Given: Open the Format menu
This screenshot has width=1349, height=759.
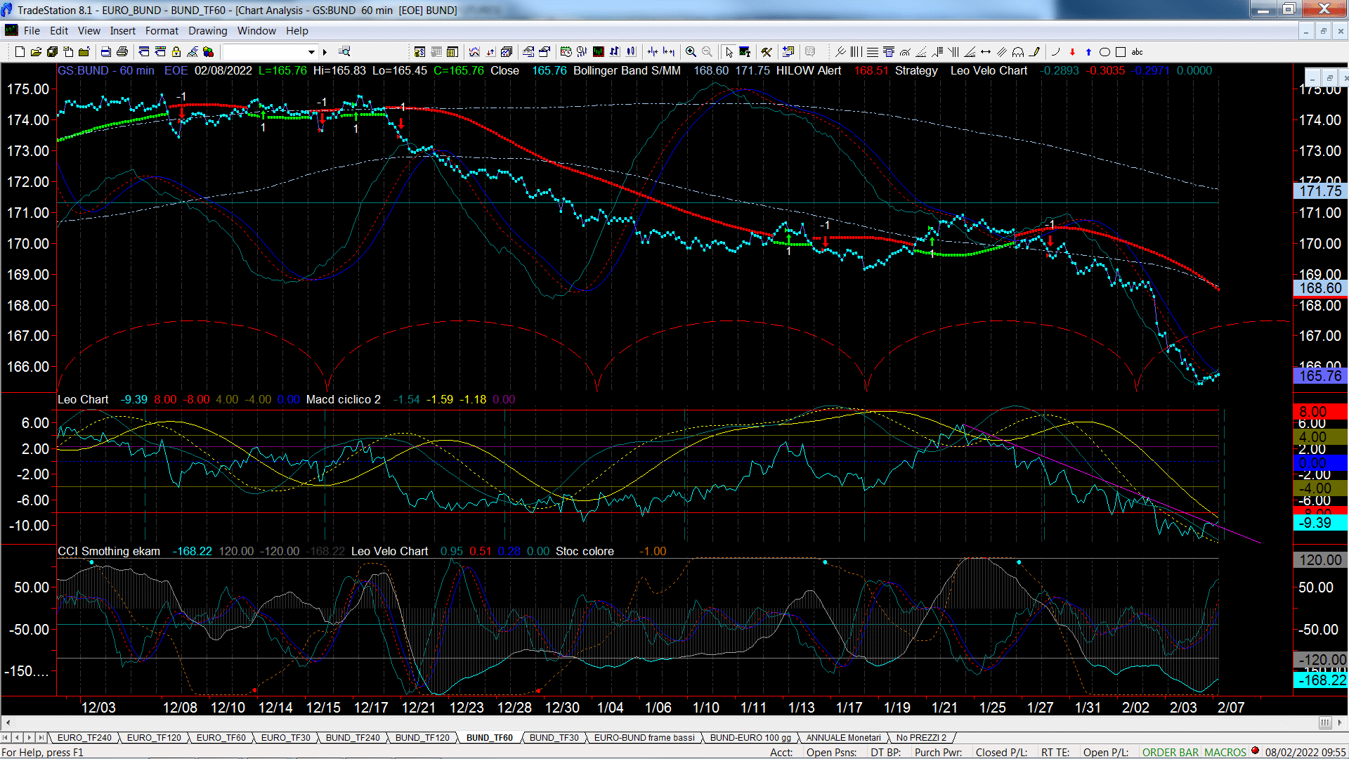Looking at the screenshot, I should (162, 31).
